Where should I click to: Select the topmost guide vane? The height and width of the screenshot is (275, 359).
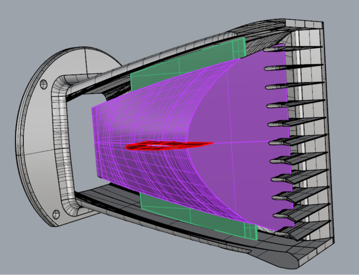point(293,49)
